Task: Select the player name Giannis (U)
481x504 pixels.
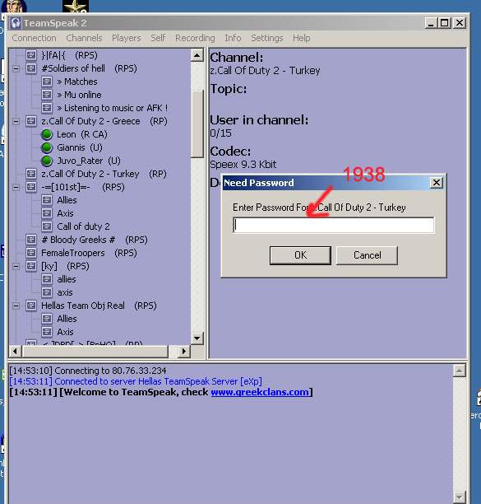Action: pyautogui.click(x=80, y=147)
